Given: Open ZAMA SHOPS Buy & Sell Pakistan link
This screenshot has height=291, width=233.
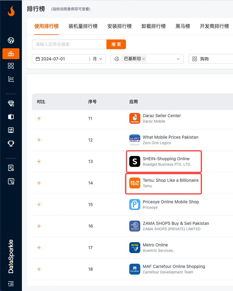Looking at the screenshot, I should pos(176,223).
